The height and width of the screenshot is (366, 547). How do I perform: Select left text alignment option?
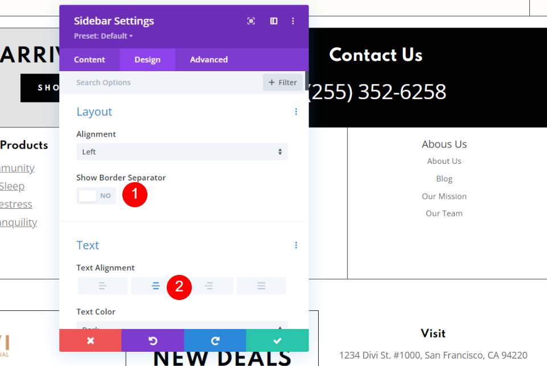[102, 286]
